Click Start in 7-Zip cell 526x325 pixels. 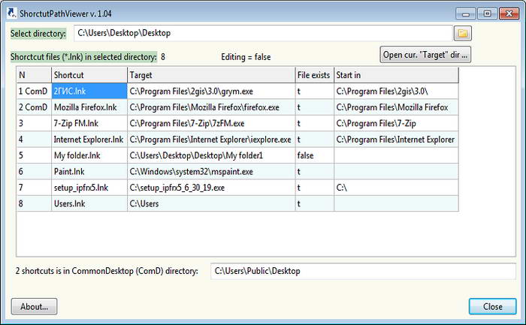point(396,123)
